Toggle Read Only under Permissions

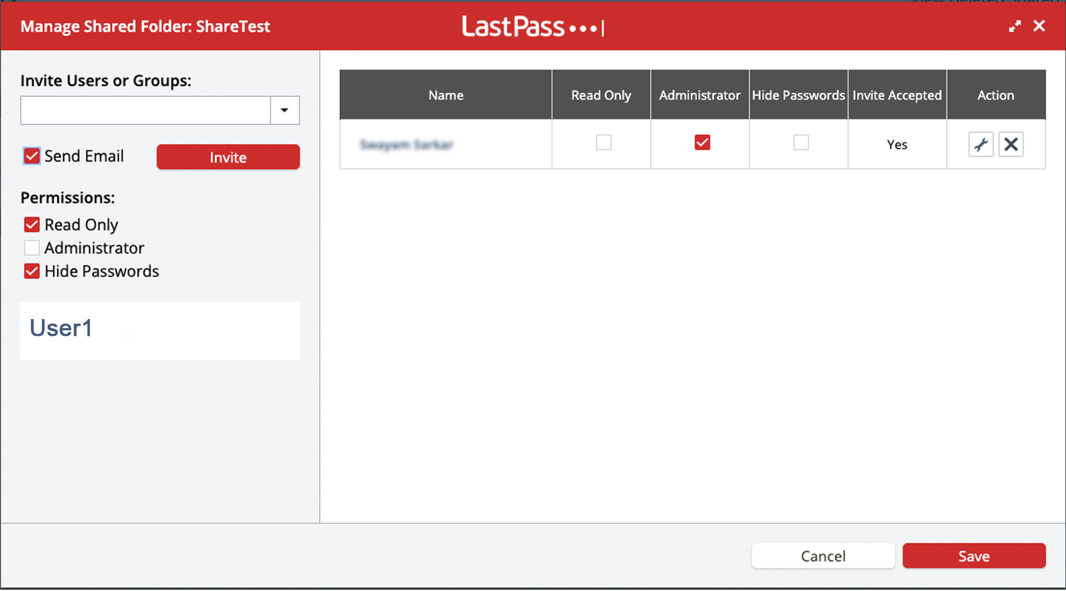[32, 225]
